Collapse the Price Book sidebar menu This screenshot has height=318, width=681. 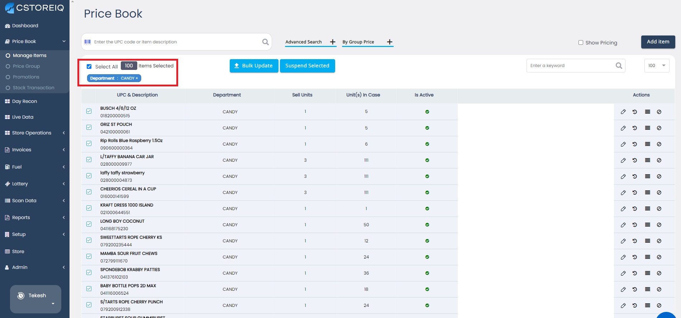coord(35,41)
